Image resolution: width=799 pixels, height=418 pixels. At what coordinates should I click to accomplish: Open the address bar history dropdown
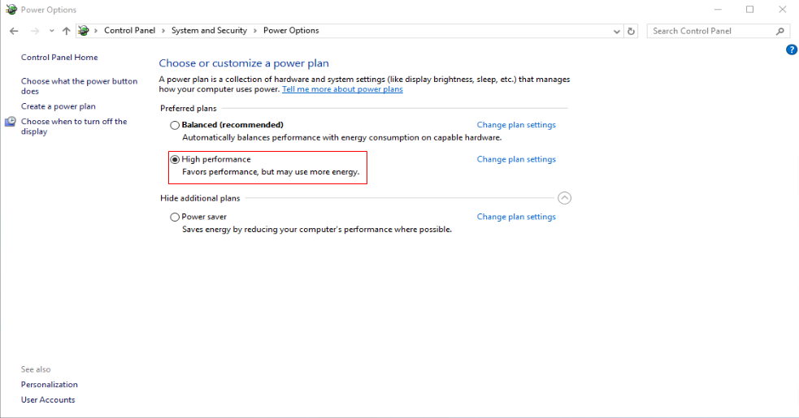click(617, 31)
